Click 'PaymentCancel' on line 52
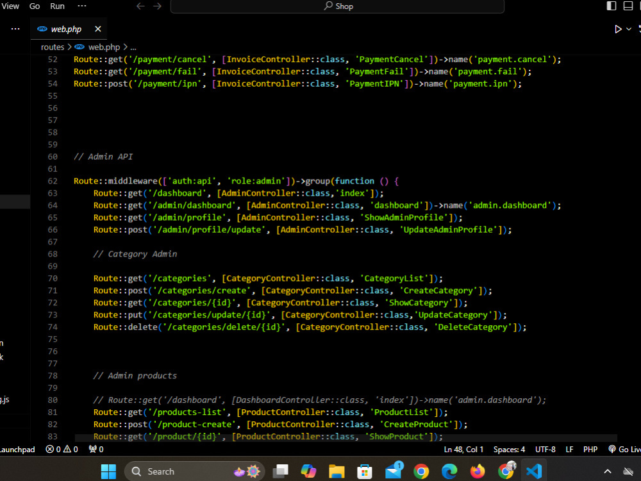This screenshot has height=481, width=641. click(x=391, y=59)
